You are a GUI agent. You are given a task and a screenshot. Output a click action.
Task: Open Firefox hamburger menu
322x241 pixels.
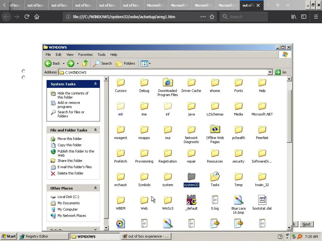[x=316, y=17]
